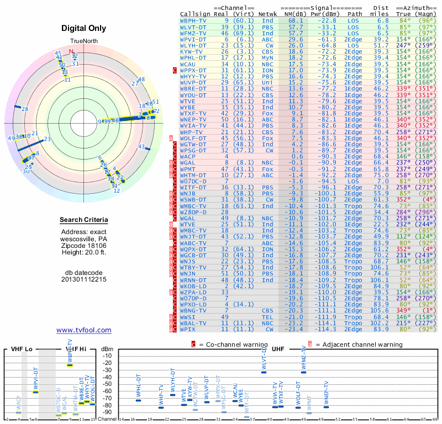Image resolution: width=442 pixels, height=424 pixels.
Task: Open the WBPH-TV callsign link
Action: pyautogui.click(x=193, y=20)
